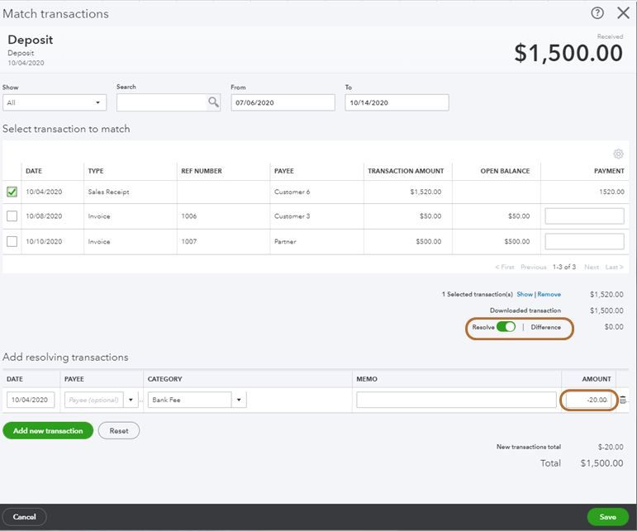Close the Match transactions dialog
This screenshot has height=531, width=637.
[x=623, y=13]
